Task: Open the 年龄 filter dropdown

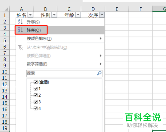Action: point(78,15)
